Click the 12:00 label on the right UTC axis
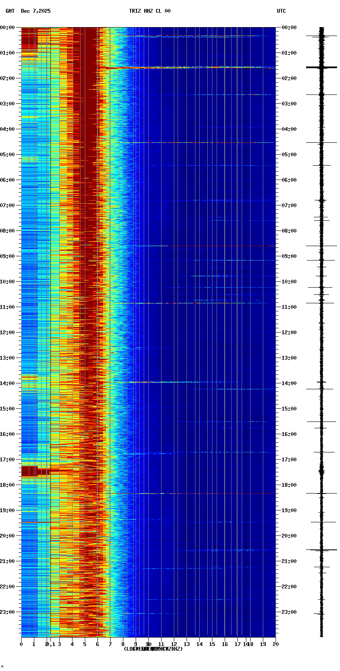The height and width of the screenshot is (671, 340). pos(289,333)
